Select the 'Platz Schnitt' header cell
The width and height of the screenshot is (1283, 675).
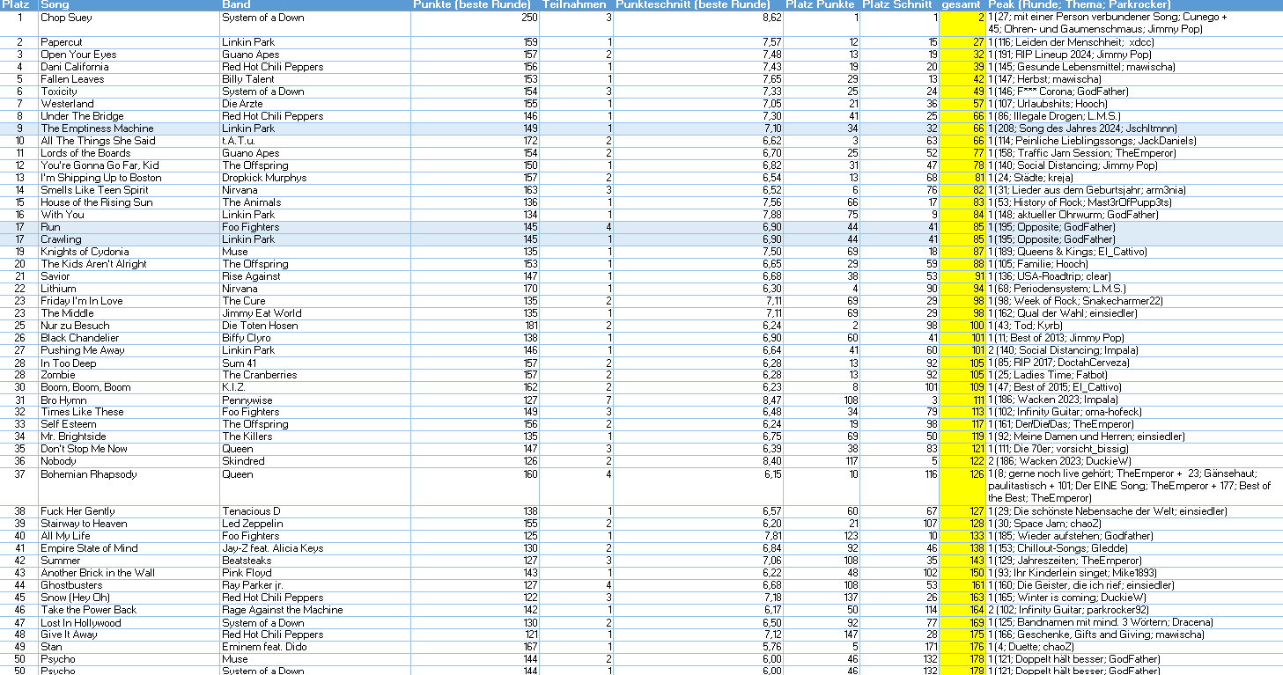900,5
